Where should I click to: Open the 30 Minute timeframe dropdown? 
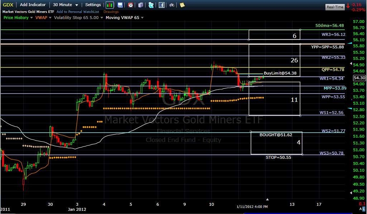tap(66, 5)
